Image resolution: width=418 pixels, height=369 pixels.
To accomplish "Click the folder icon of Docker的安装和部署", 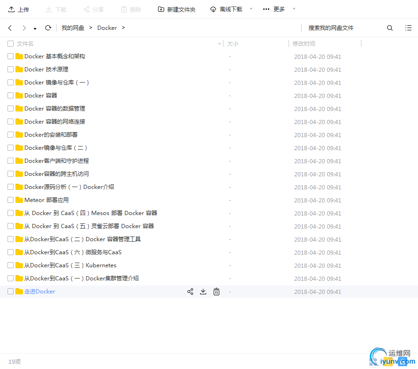I will click(19, 134).
